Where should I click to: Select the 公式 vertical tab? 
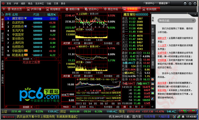click(x=153, y=52)
